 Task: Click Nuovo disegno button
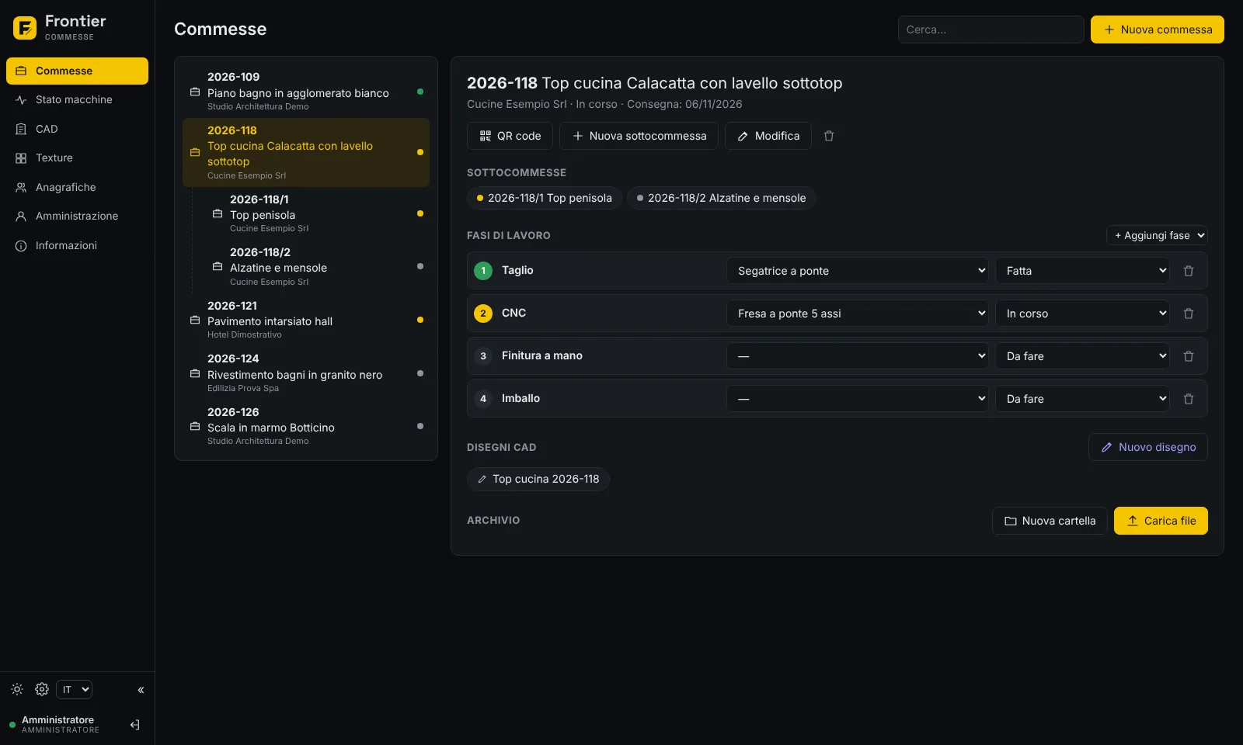pos(1147,447)
